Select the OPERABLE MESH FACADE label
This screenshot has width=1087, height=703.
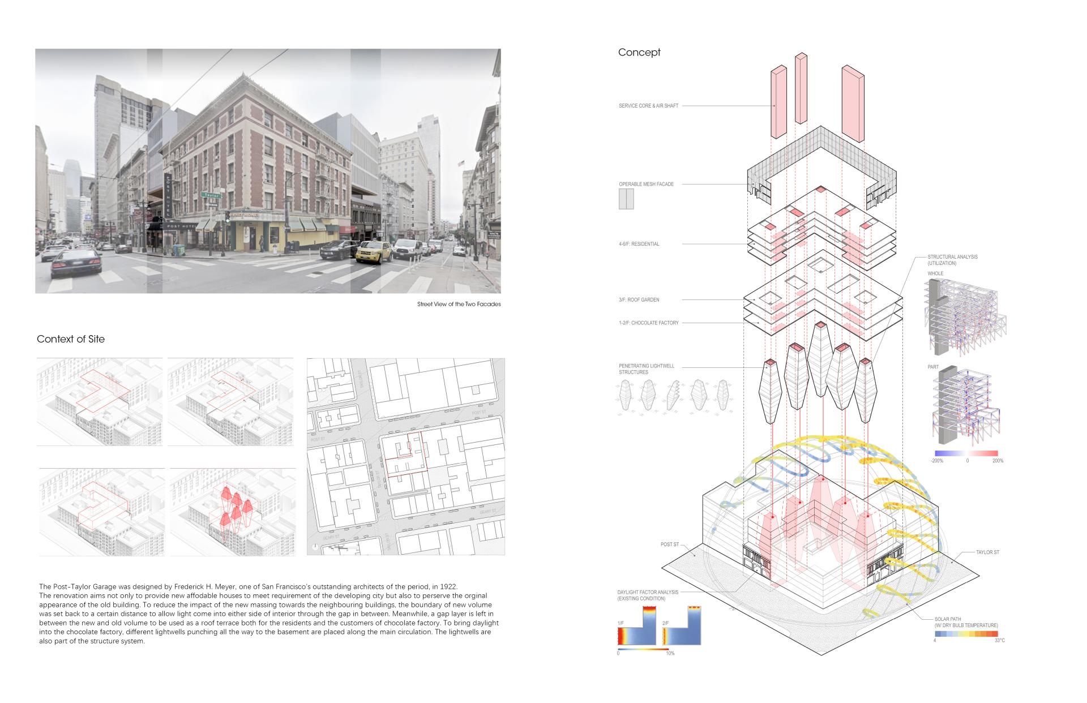646,184
